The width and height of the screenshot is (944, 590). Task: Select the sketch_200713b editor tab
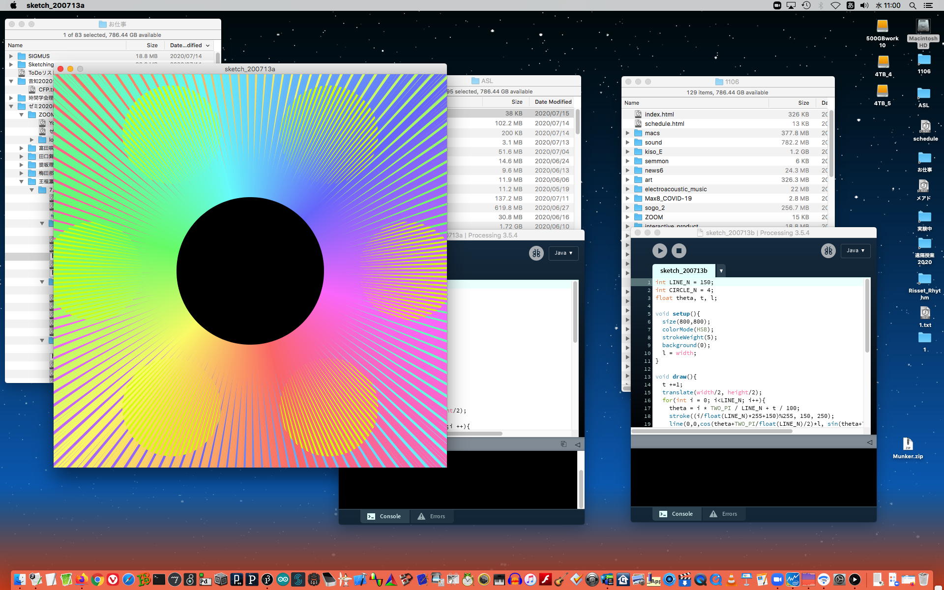click(683, 271)
